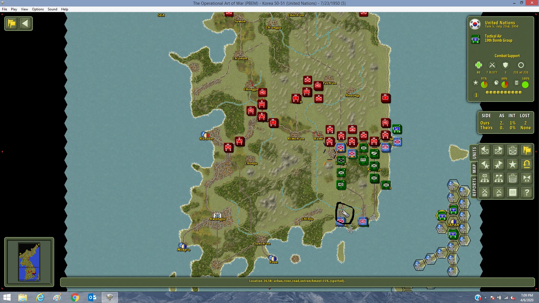Go to next formation star icon
The height and width of the screenshot is (303, 539).
click(x=499, y=165)
